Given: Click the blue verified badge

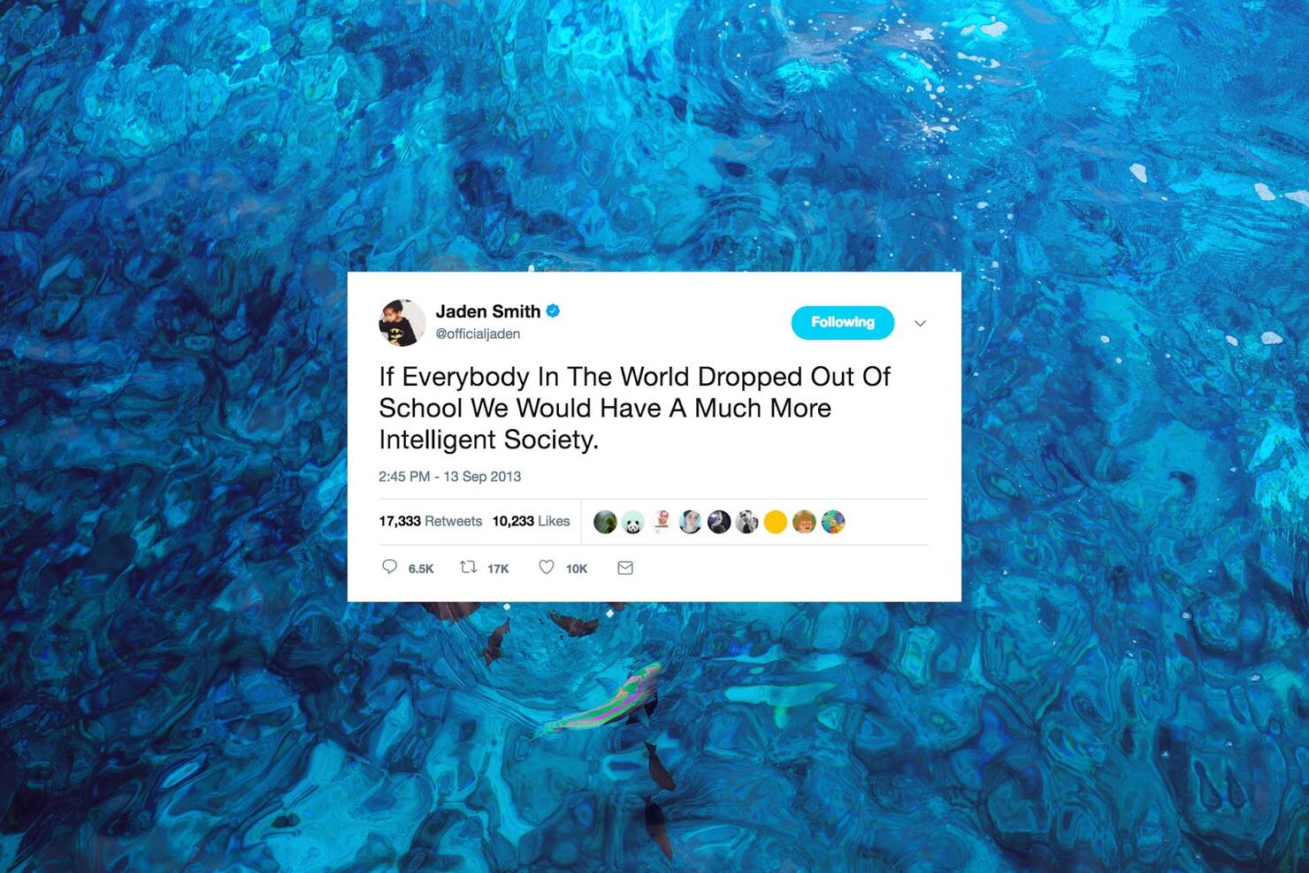Looking at the screenshot, I should click(x=553, y=310).
